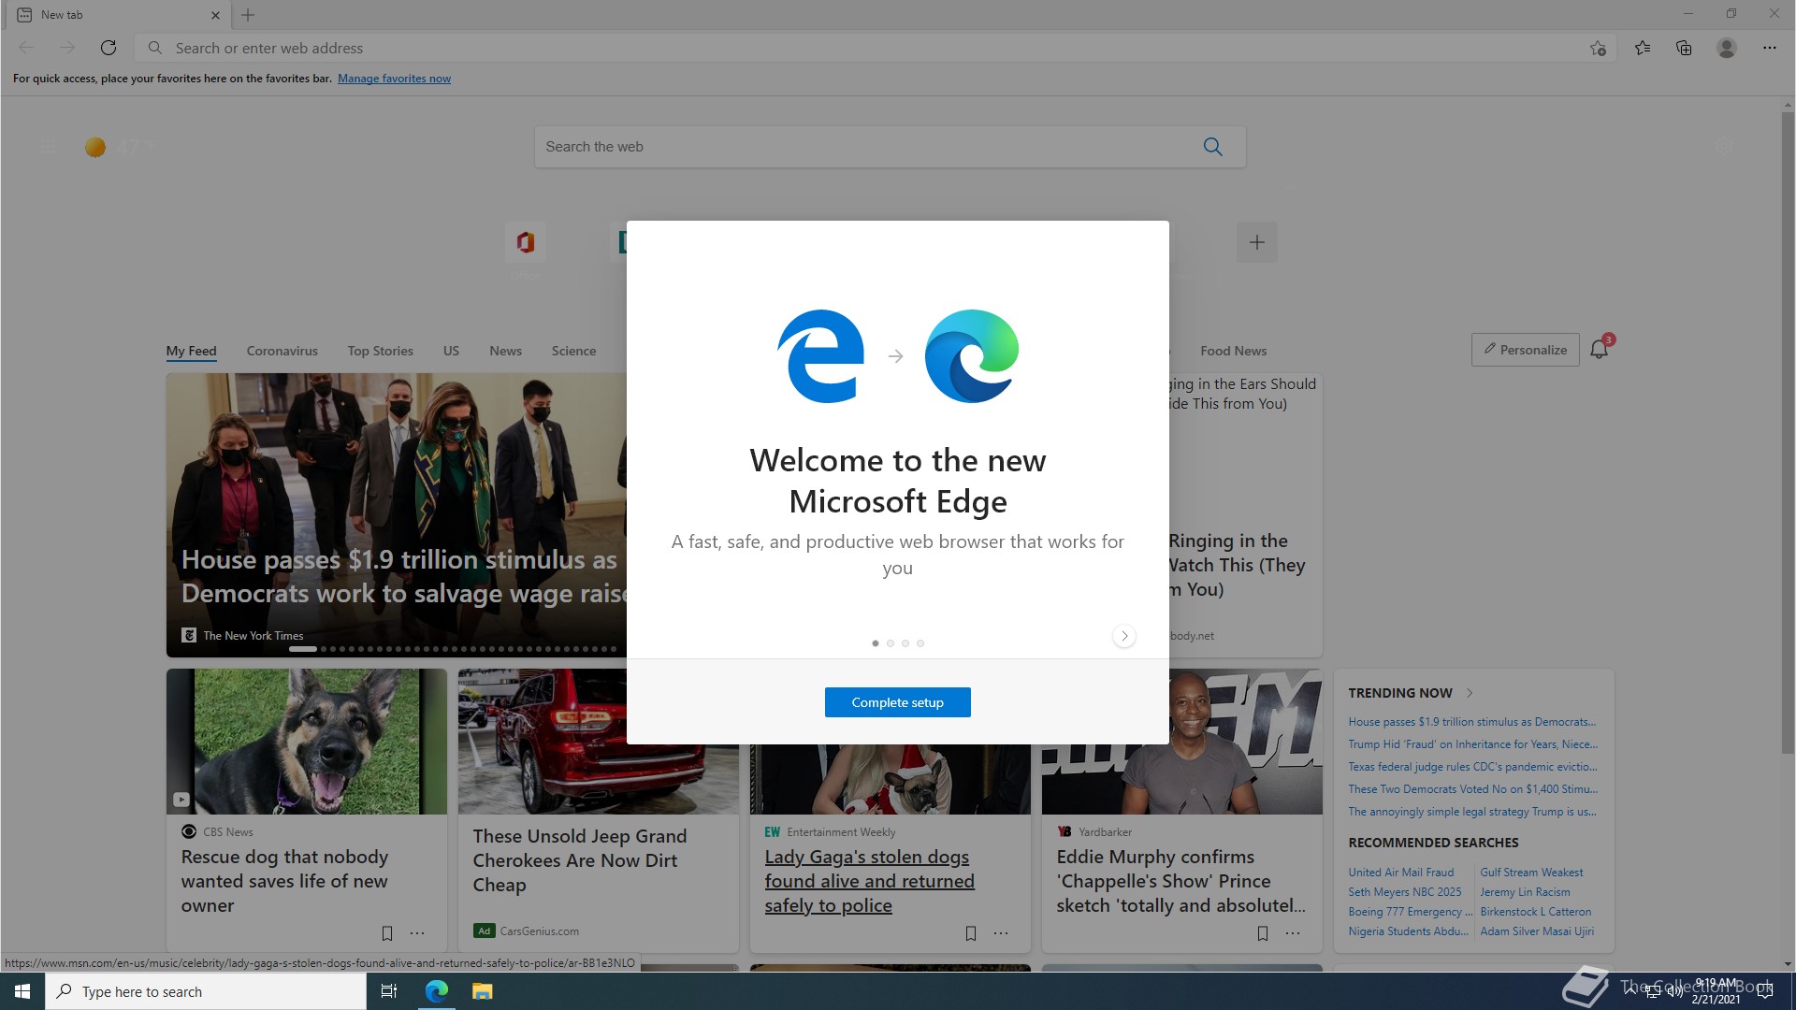Open the German shepherd article thumbnail
Viewport: 1796px width, 1010px height.
(x=307, y=742)
